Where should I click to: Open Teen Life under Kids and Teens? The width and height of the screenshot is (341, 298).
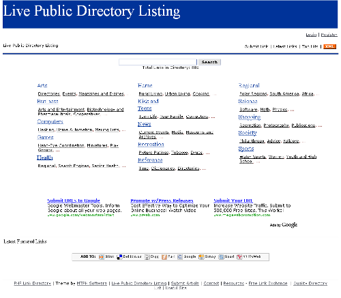[x=148, y=117]
